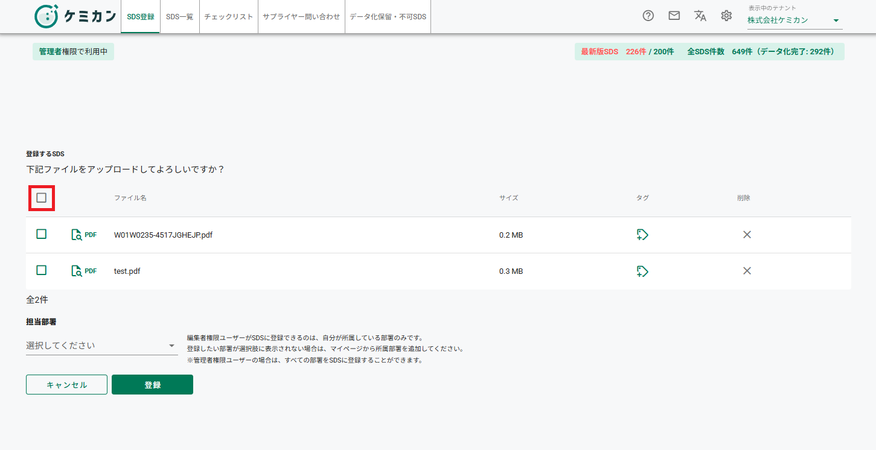Click the ケミカン logo
The image size is (876, 450).
(x=75, y=16)
